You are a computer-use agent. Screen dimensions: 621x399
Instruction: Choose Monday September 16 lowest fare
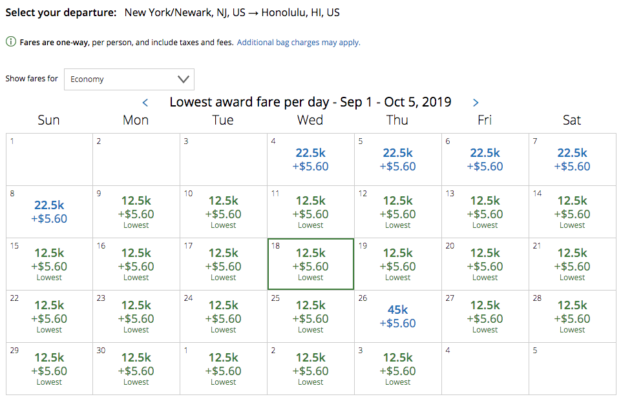click(x=136, y=264)
